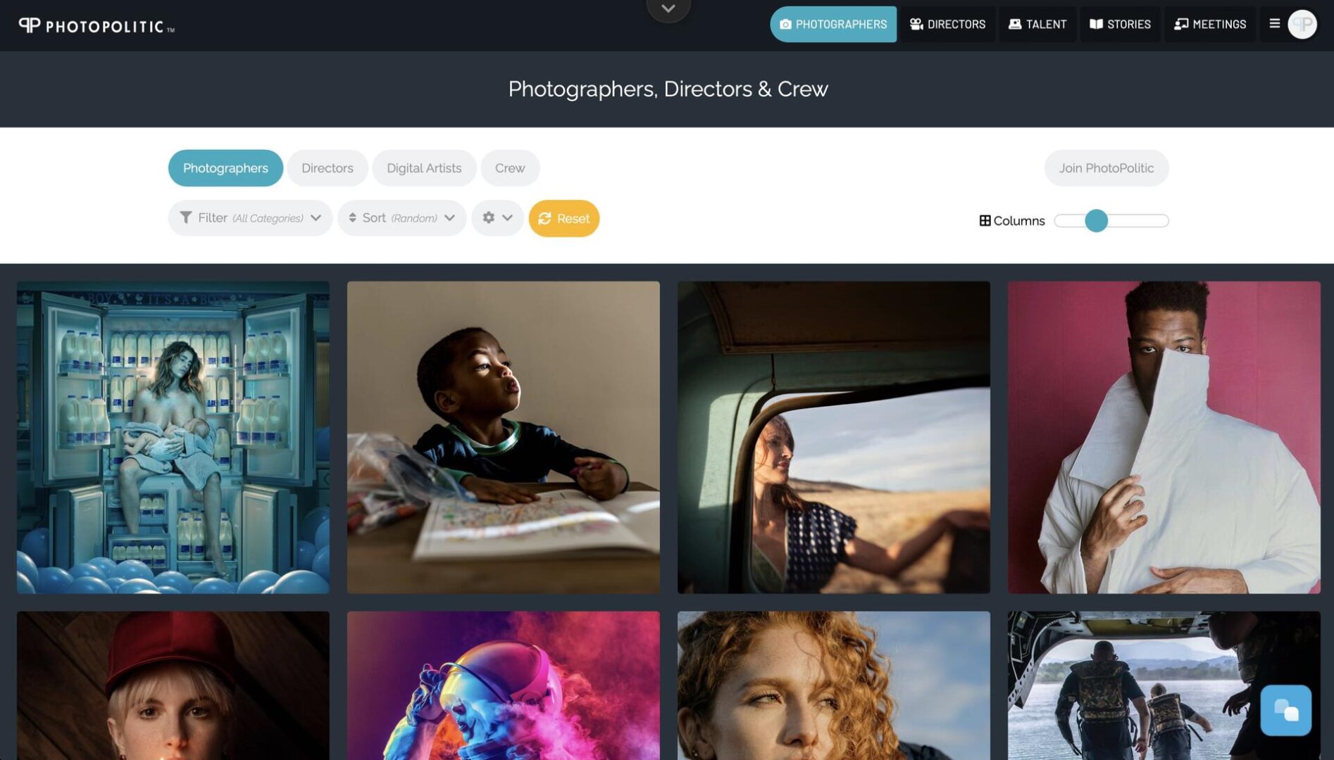Open the Stories section
This screenshot has height=760, width=1334.
[1120, 24]
